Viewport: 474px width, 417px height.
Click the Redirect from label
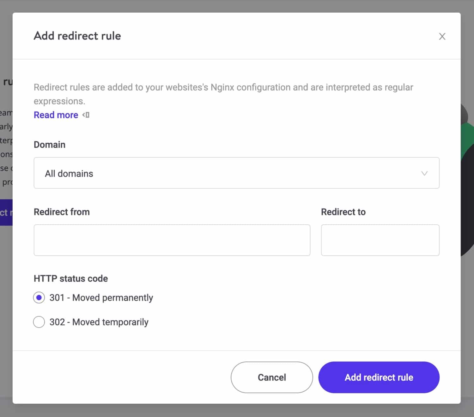(x=61, y=212)
